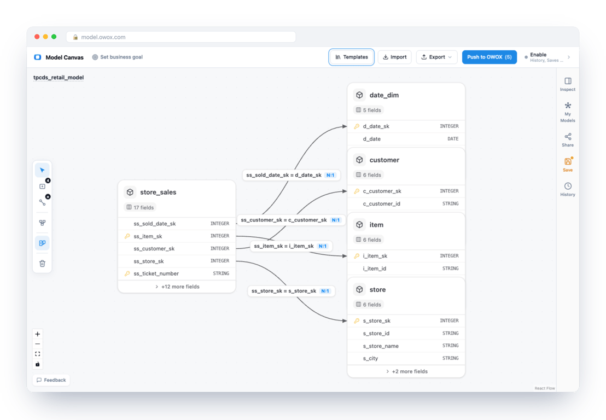This screenshot has width=606, height=420.
Task: Click the node grouping tool icon
Action: [x=43, y=223]
